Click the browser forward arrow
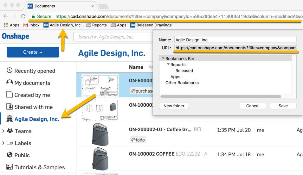303x175 pixels. [x=15, y=16]
